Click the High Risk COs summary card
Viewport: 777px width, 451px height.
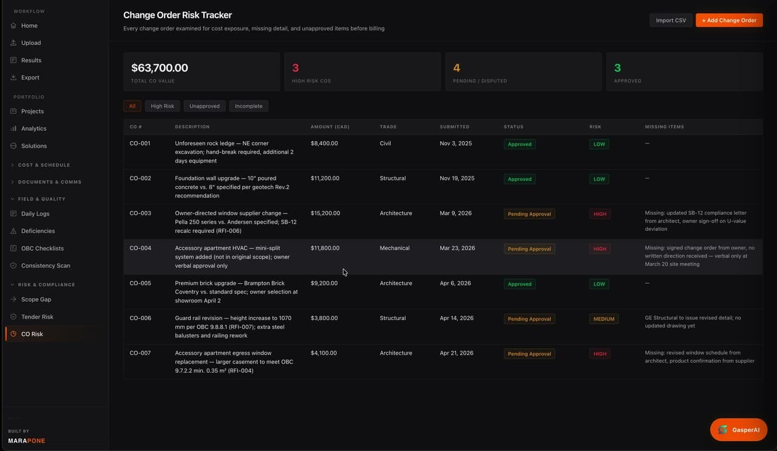[362, 72]
